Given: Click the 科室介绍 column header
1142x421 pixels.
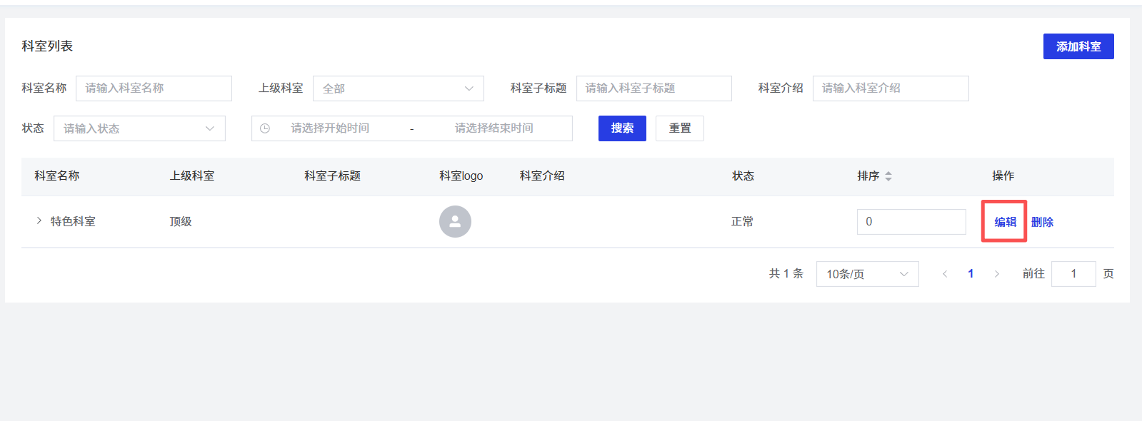Looking at the screenshot, I should (542, 176).
